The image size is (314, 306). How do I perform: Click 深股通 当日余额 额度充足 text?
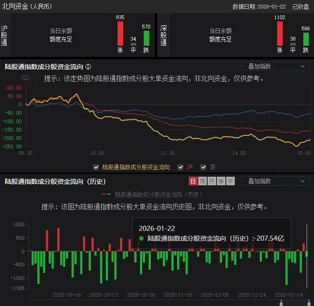click(221, 35)
